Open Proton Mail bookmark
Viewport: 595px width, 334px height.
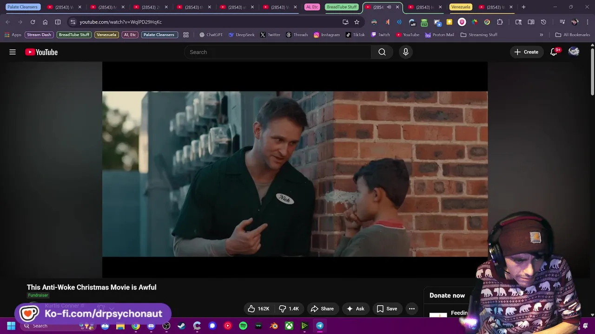click(439, 35)
